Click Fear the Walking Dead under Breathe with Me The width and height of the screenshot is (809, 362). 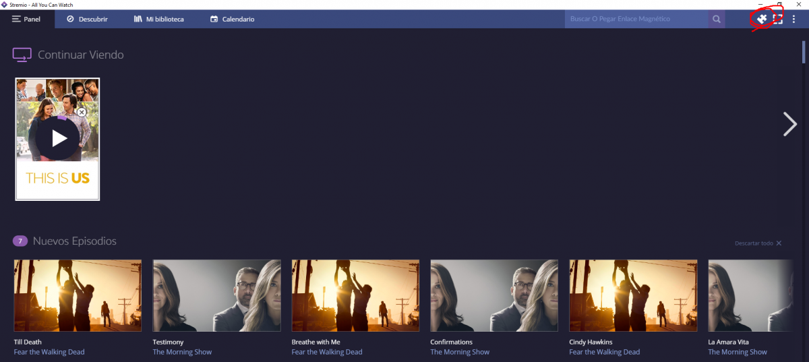tap(327, 352)
